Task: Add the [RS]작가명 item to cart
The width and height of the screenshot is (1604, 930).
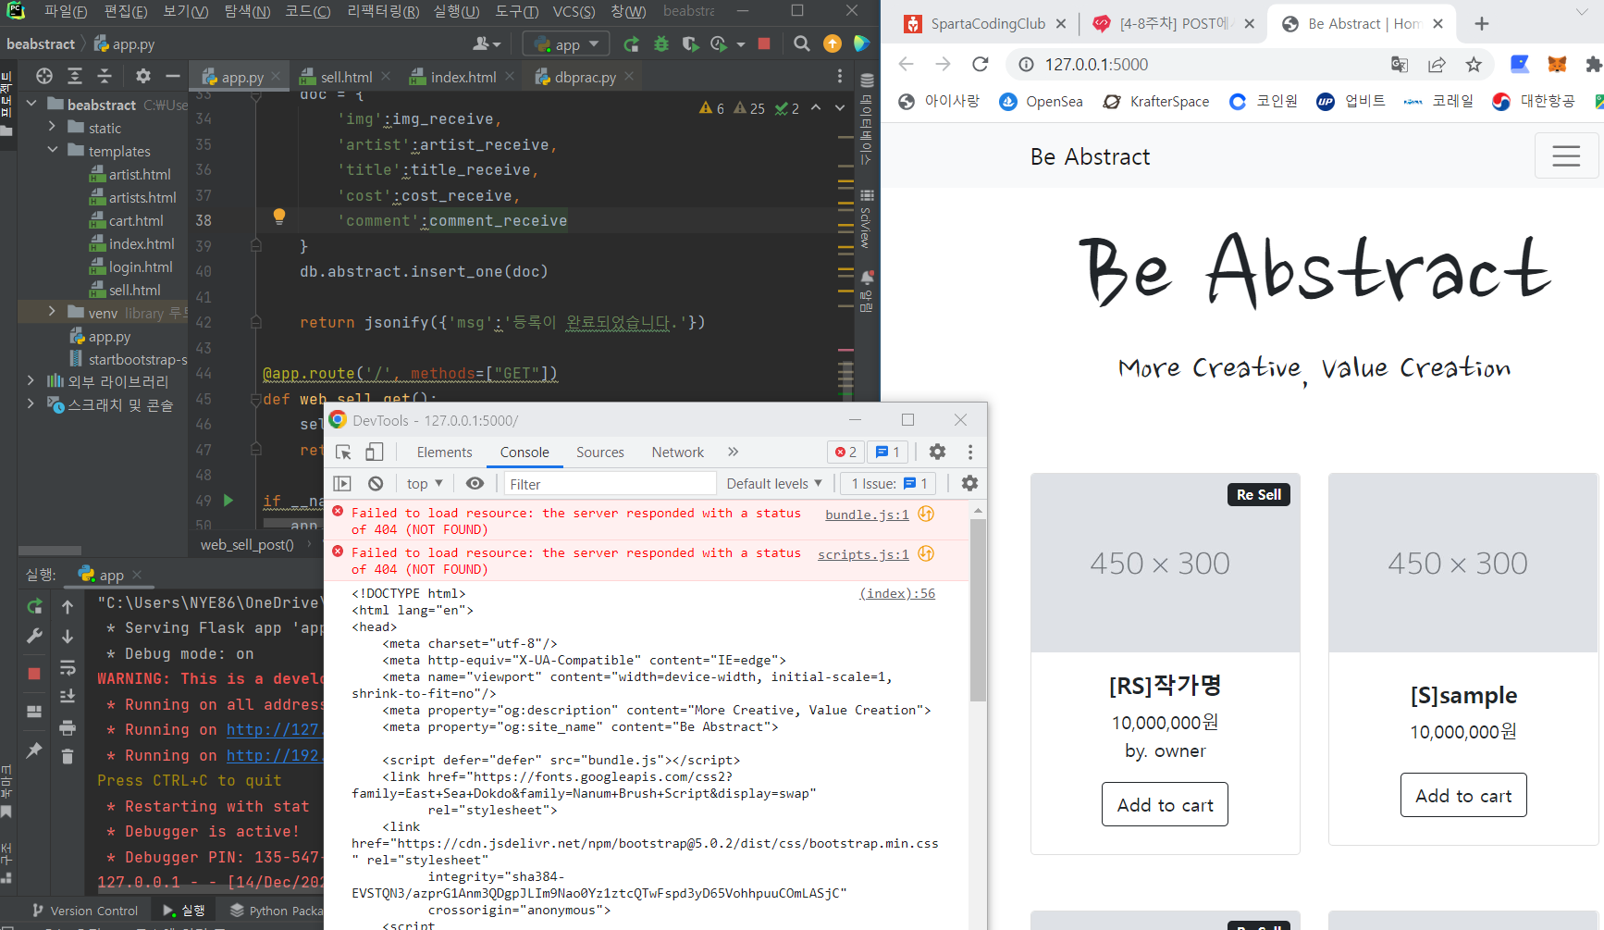Action: (1165, 804)
